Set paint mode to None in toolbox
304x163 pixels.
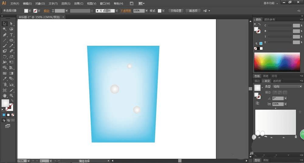(x=12, y=115)
